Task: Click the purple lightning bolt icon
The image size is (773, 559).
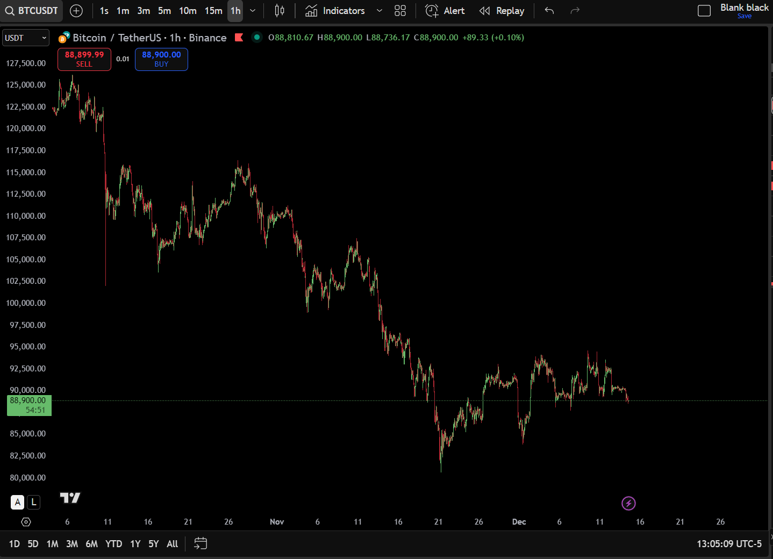Action: (x=628, y=503)
